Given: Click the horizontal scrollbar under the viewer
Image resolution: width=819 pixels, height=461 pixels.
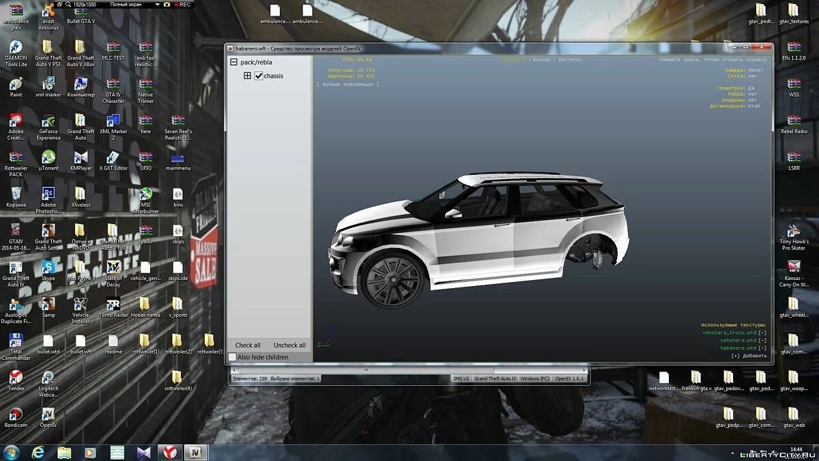Looking at the screenshot, I should [366, 369].
